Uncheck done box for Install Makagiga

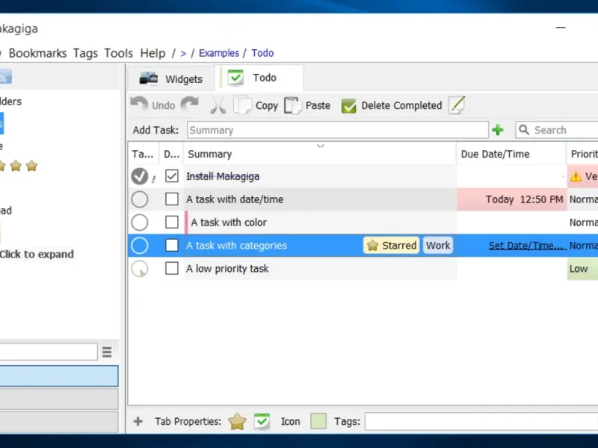172,176
